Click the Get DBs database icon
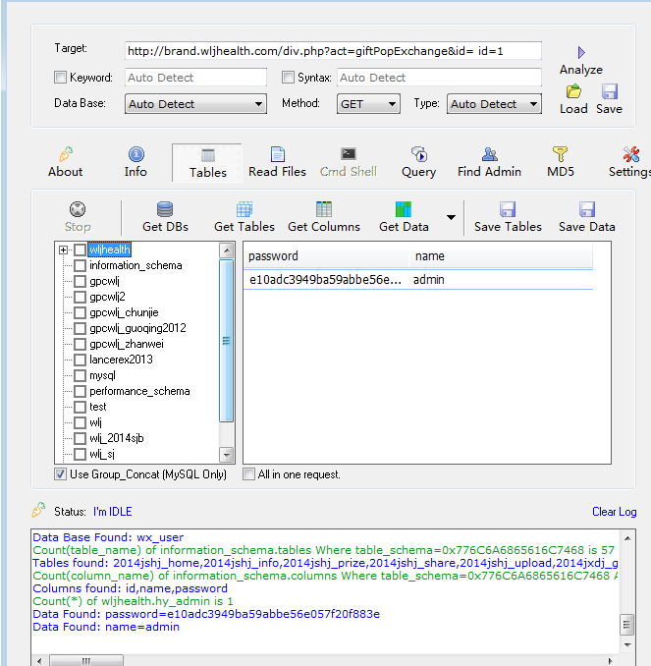The image size is (651, 666). (165, 209)
